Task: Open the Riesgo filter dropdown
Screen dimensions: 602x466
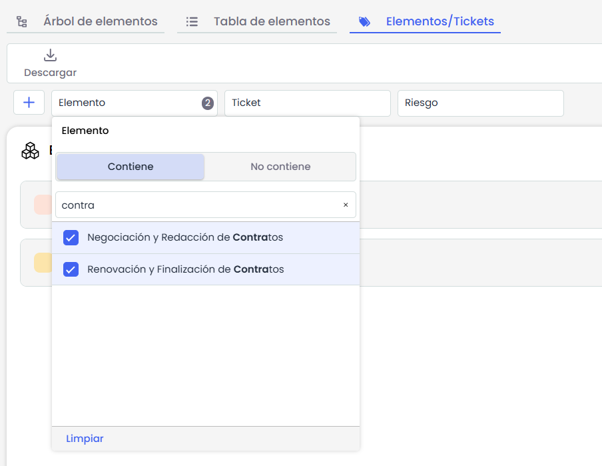Action: coord(480,103)
